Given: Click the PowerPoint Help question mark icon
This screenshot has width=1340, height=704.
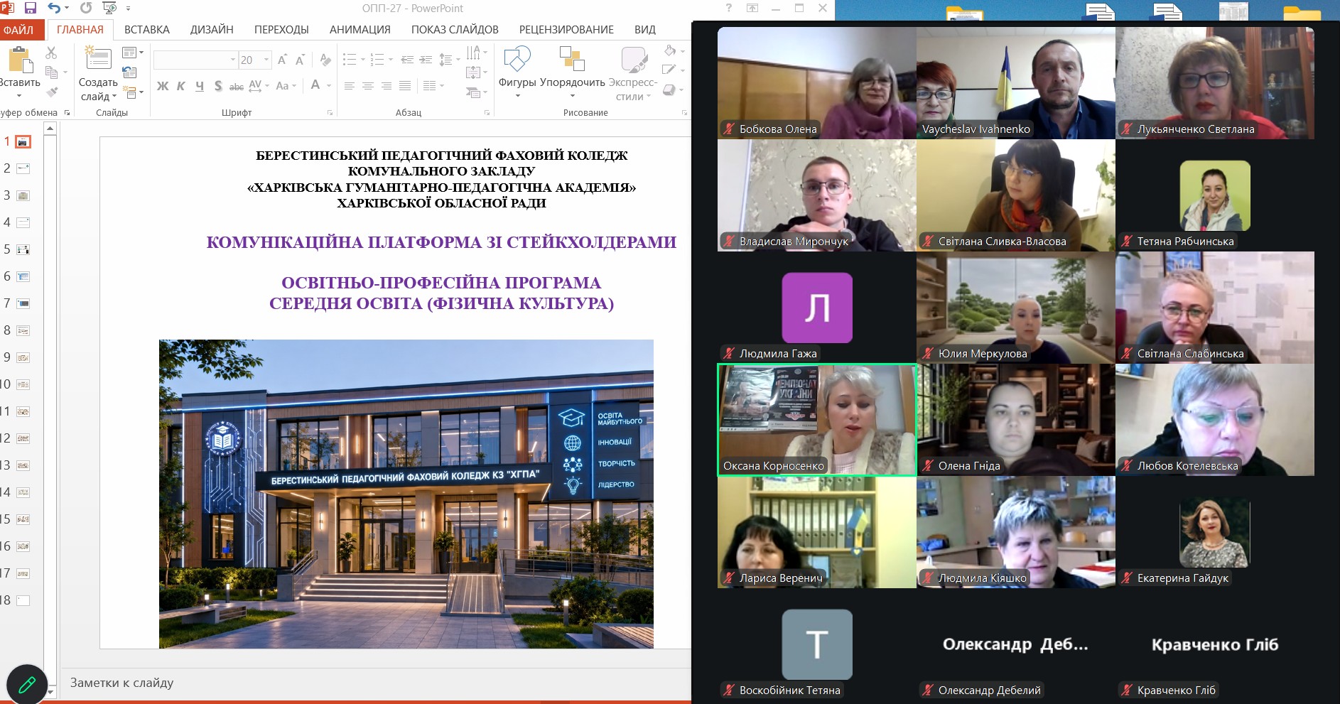Looking at the screenshot, I should (729, 8).
